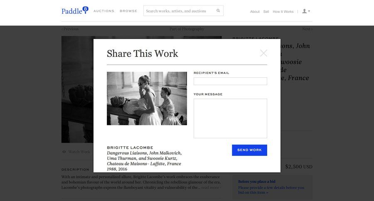
Task: Close the Share This Work dialog
Action: [263, 53]
